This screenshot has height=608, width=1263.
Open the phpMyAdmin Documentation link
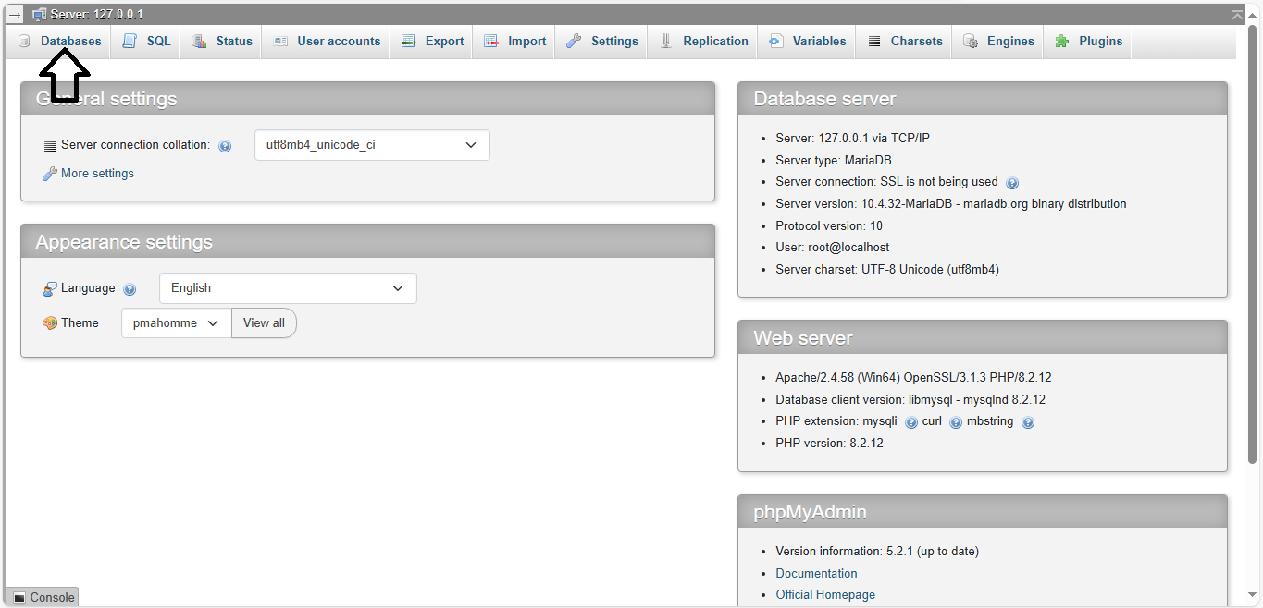point(816,573)
